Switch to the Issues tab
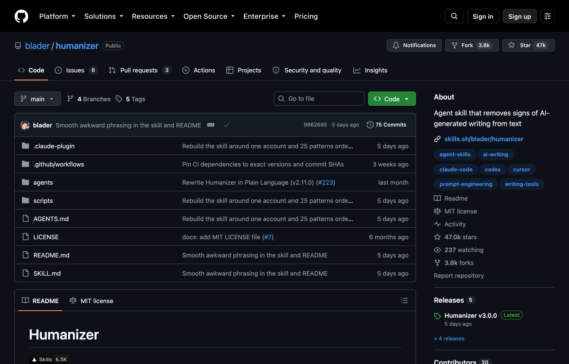 (76, 70)
